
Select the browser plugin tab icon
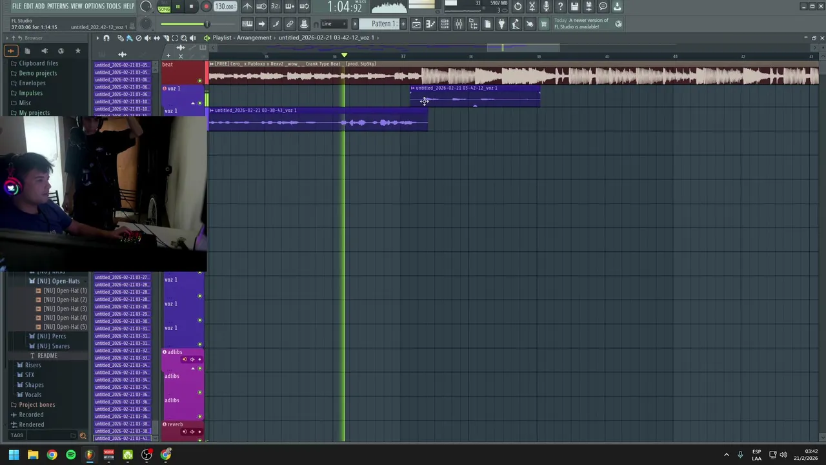44,50
